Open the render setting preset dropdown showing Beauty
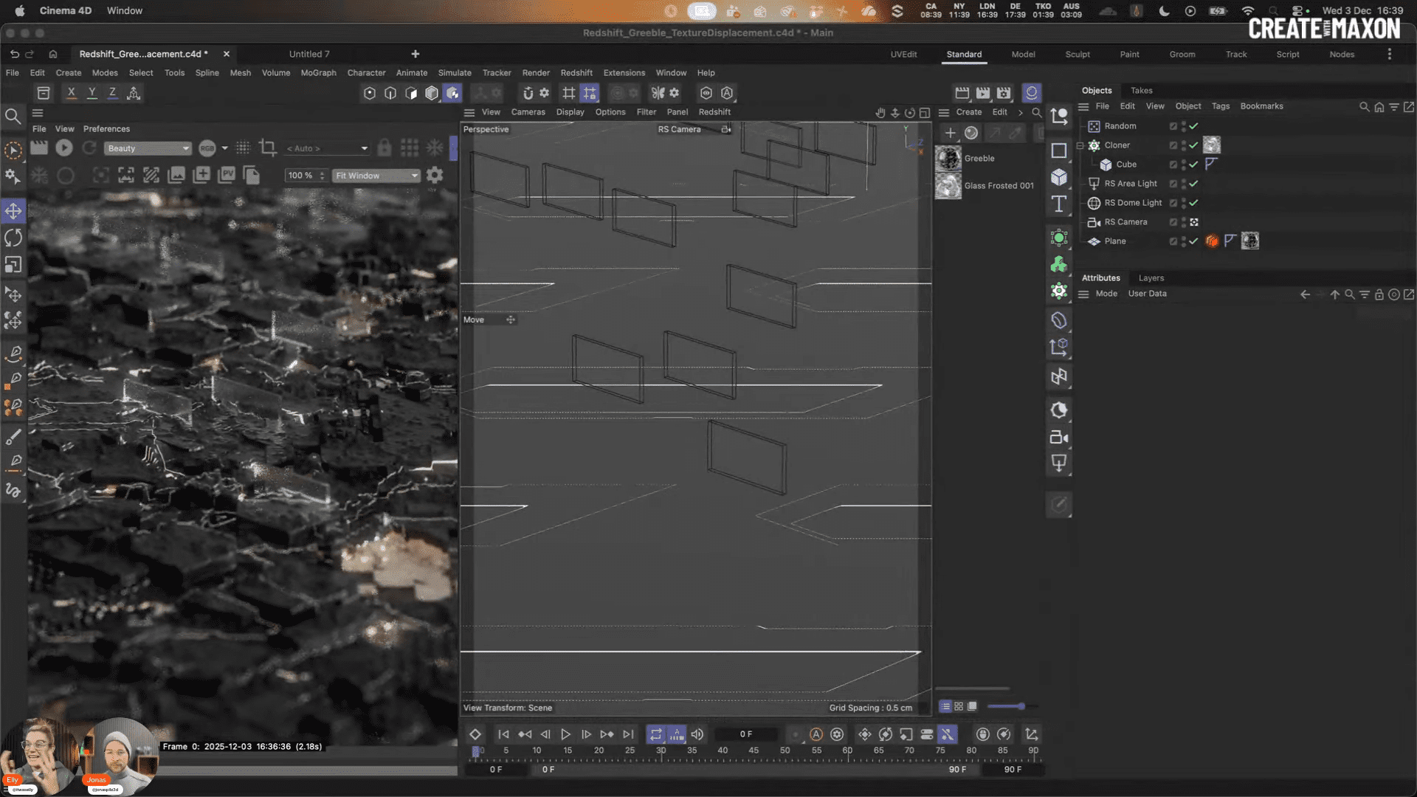This screenshot has width=1417, height=797. click(148, 148)
